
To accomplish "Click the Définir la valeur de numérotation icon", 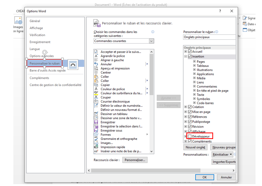I will (x=96, y=106).
